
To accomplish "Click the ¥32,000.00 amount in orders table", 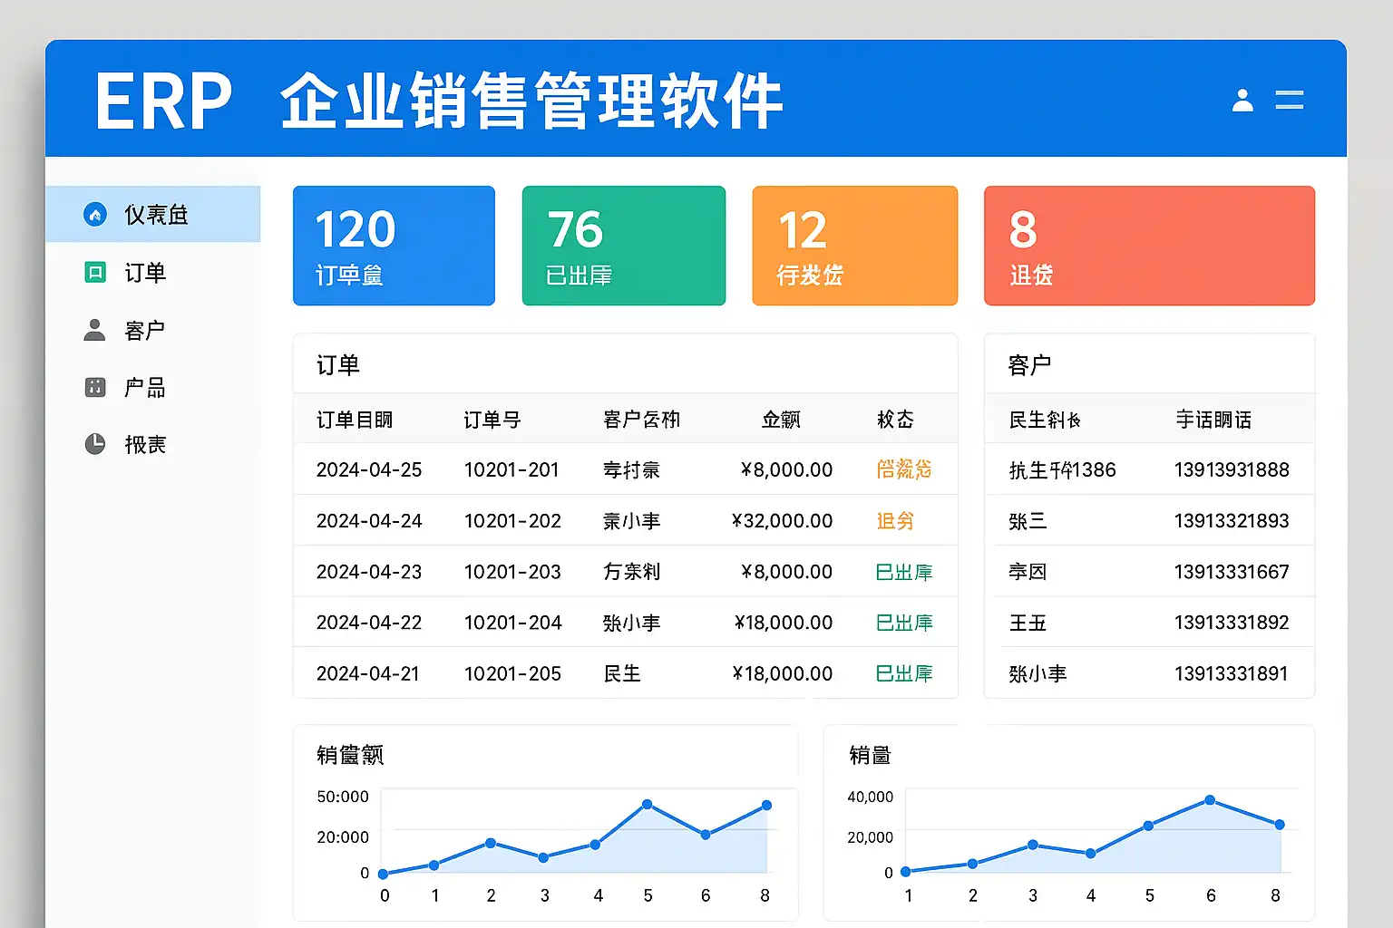I will 782,521.
